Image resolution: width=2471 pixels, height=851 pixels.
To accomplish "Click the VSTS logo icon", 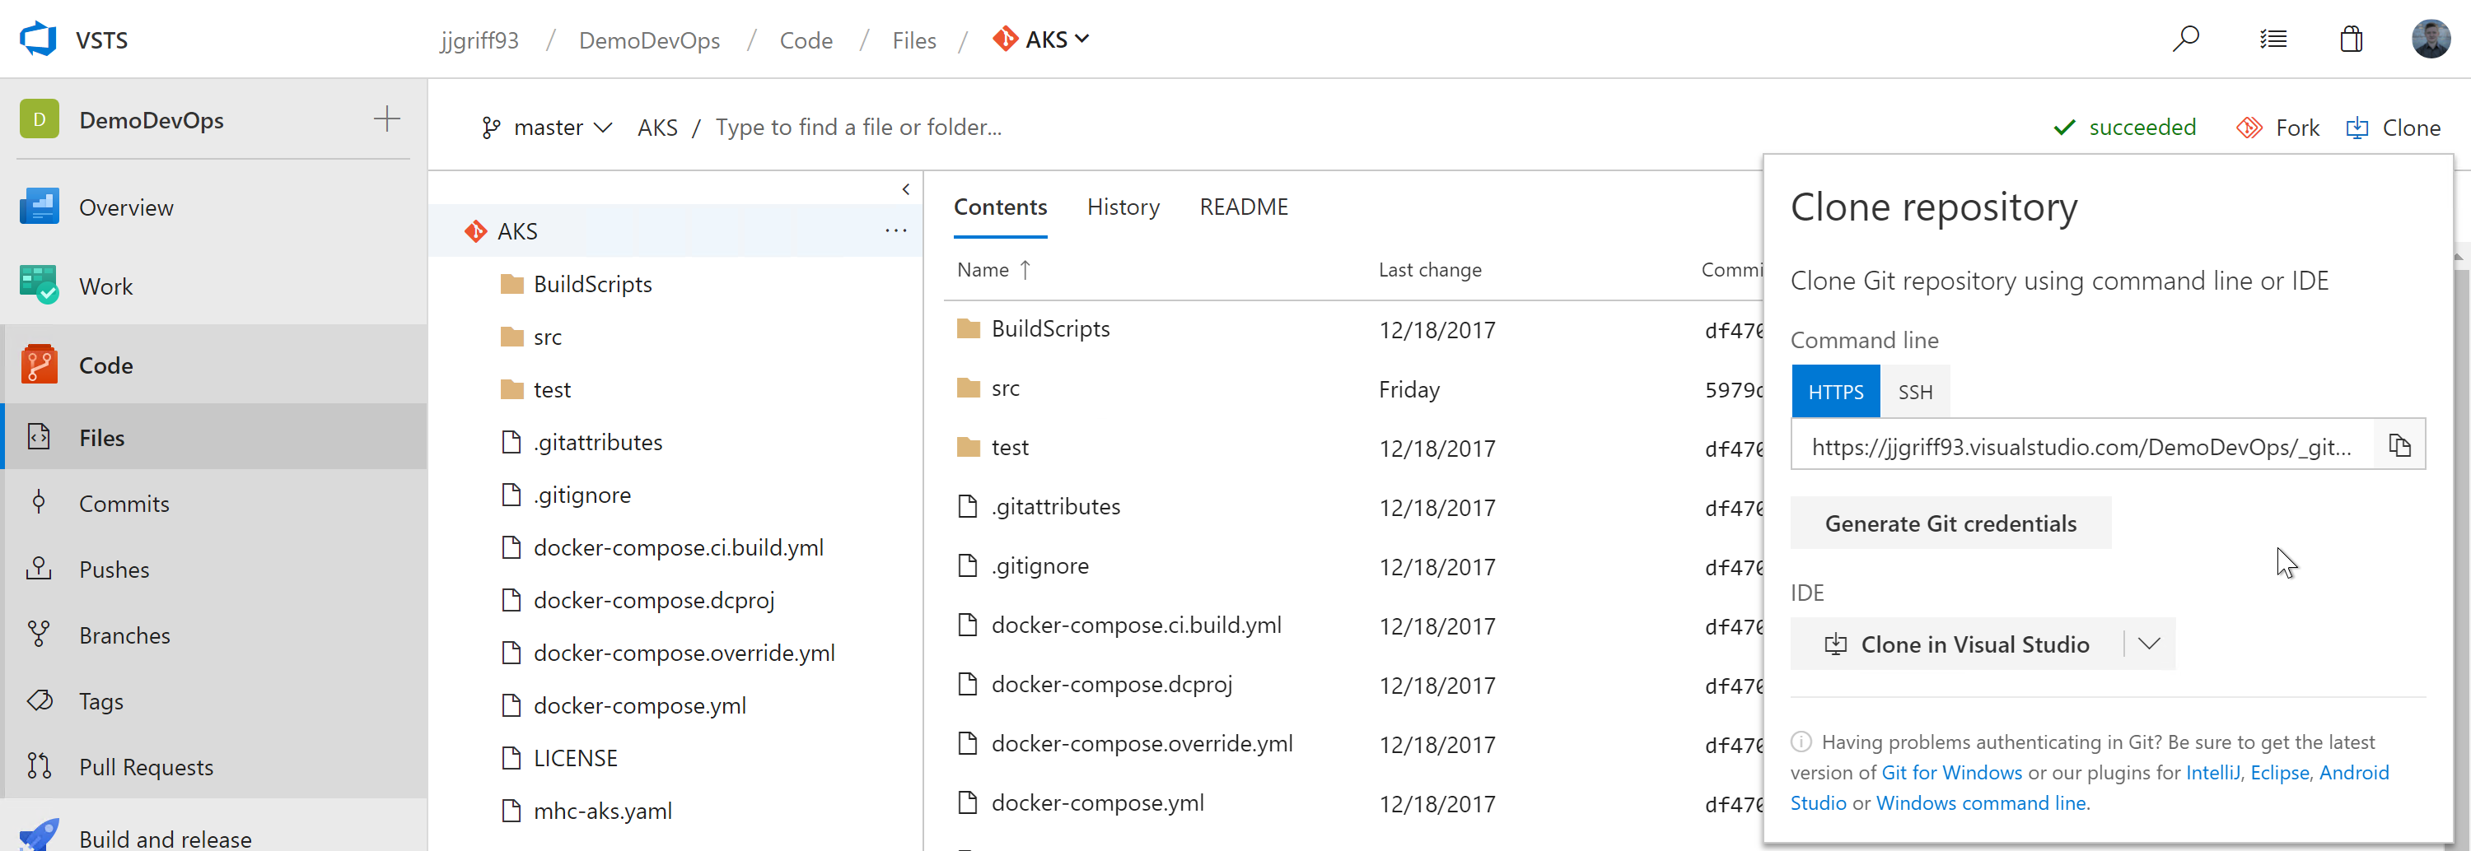I will 39,40.
